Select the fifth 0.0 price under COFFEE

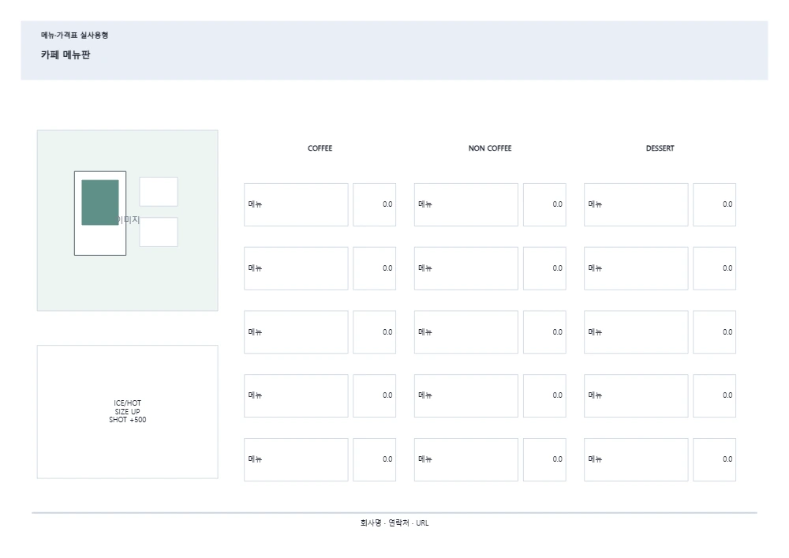[374, 459]
